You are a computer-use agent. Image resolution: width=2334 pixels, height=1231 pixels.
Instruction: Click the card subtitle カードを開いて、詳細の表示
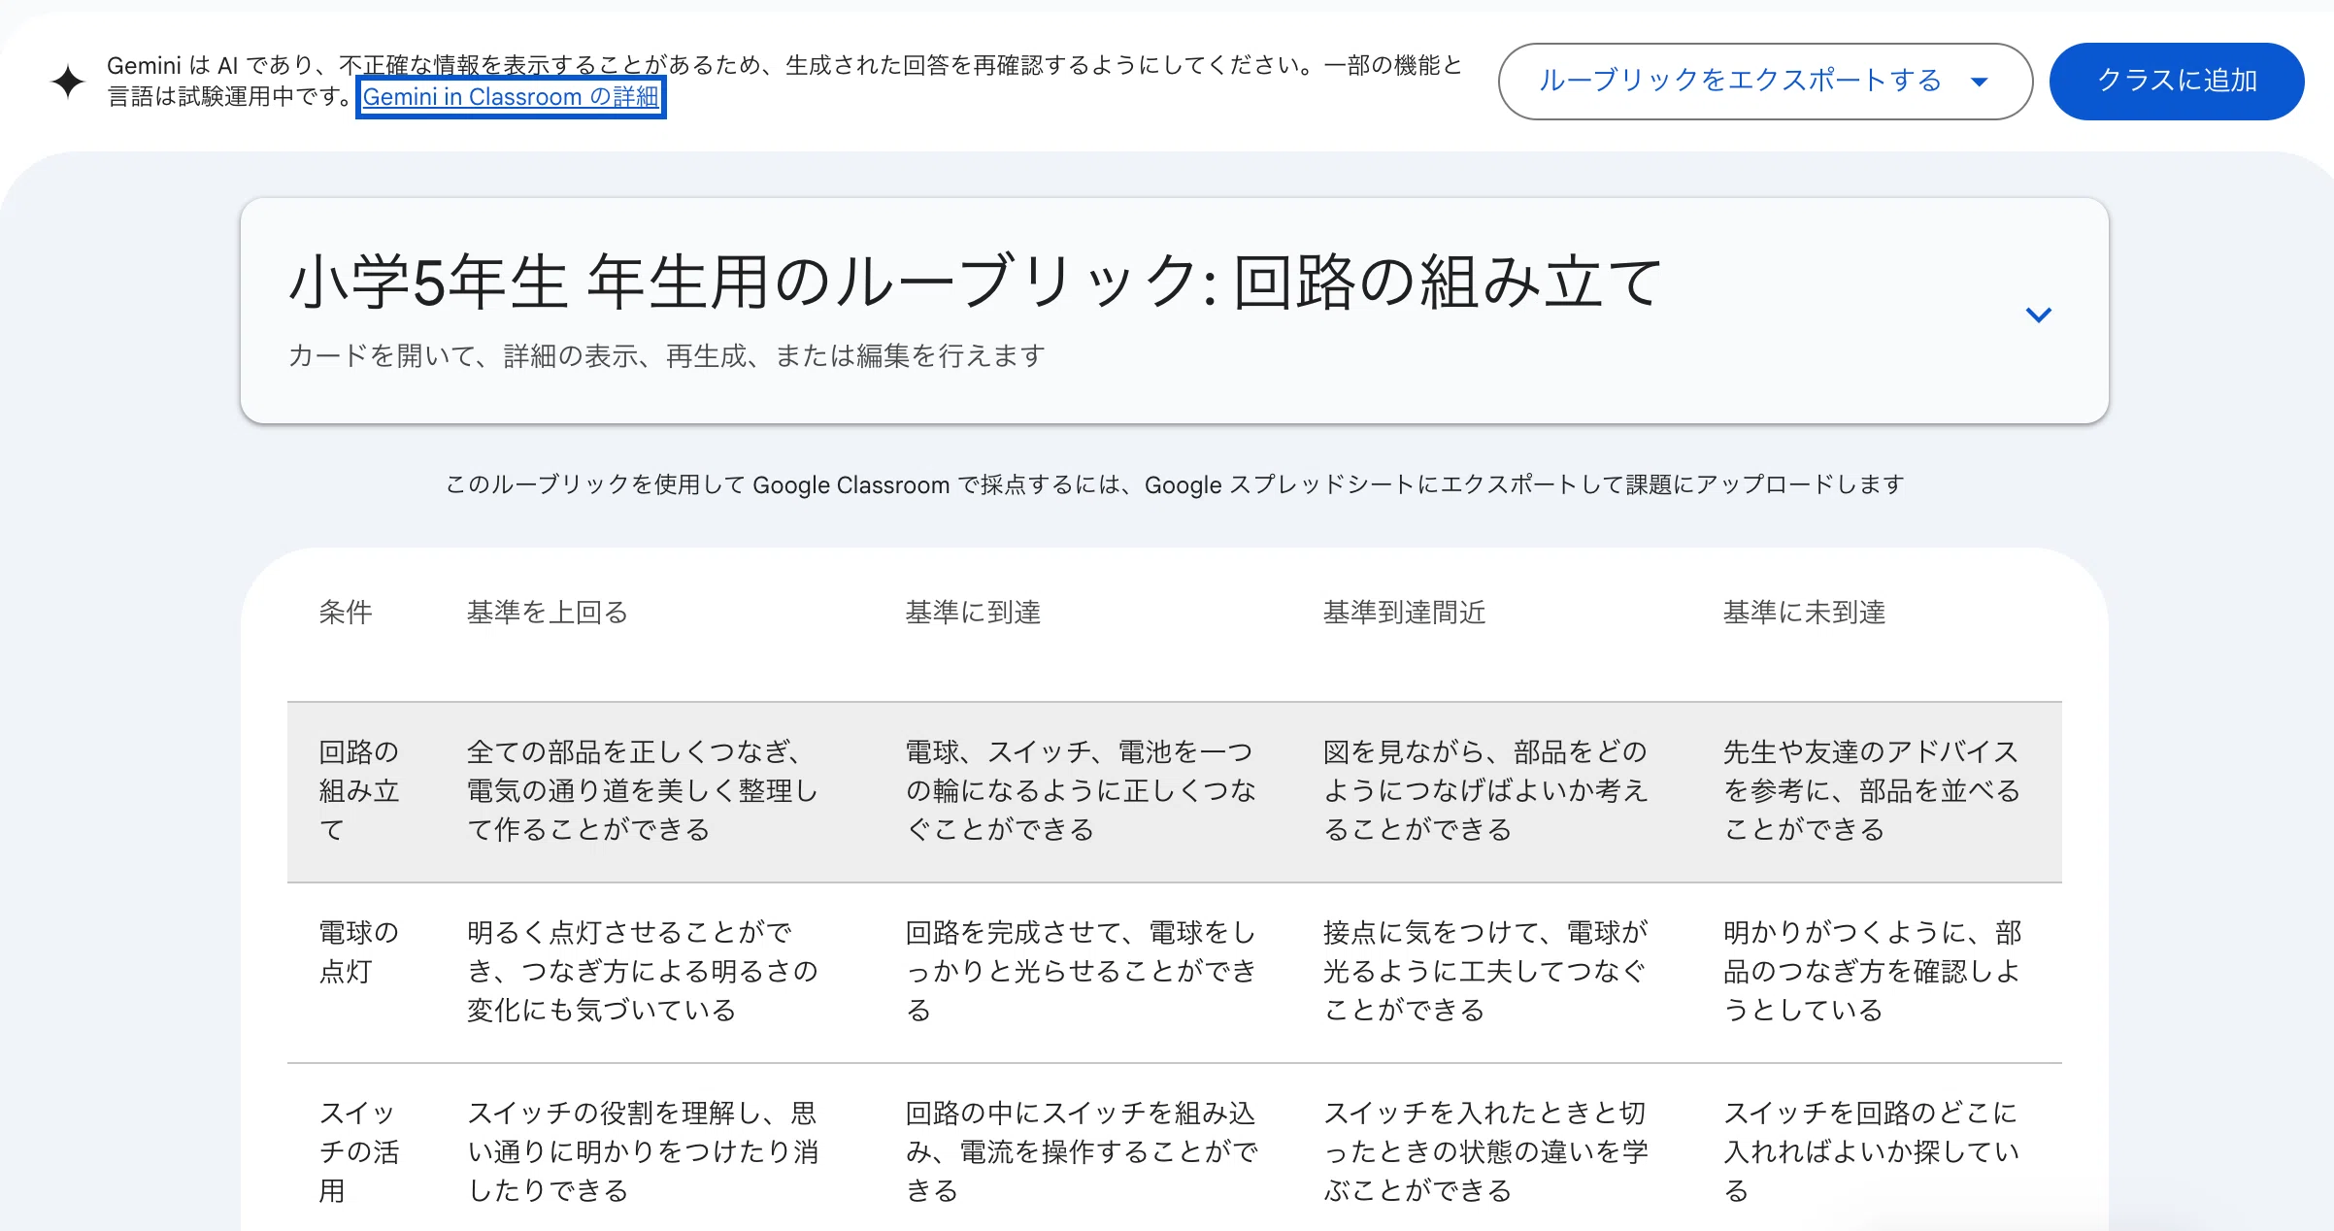(667, 355)
